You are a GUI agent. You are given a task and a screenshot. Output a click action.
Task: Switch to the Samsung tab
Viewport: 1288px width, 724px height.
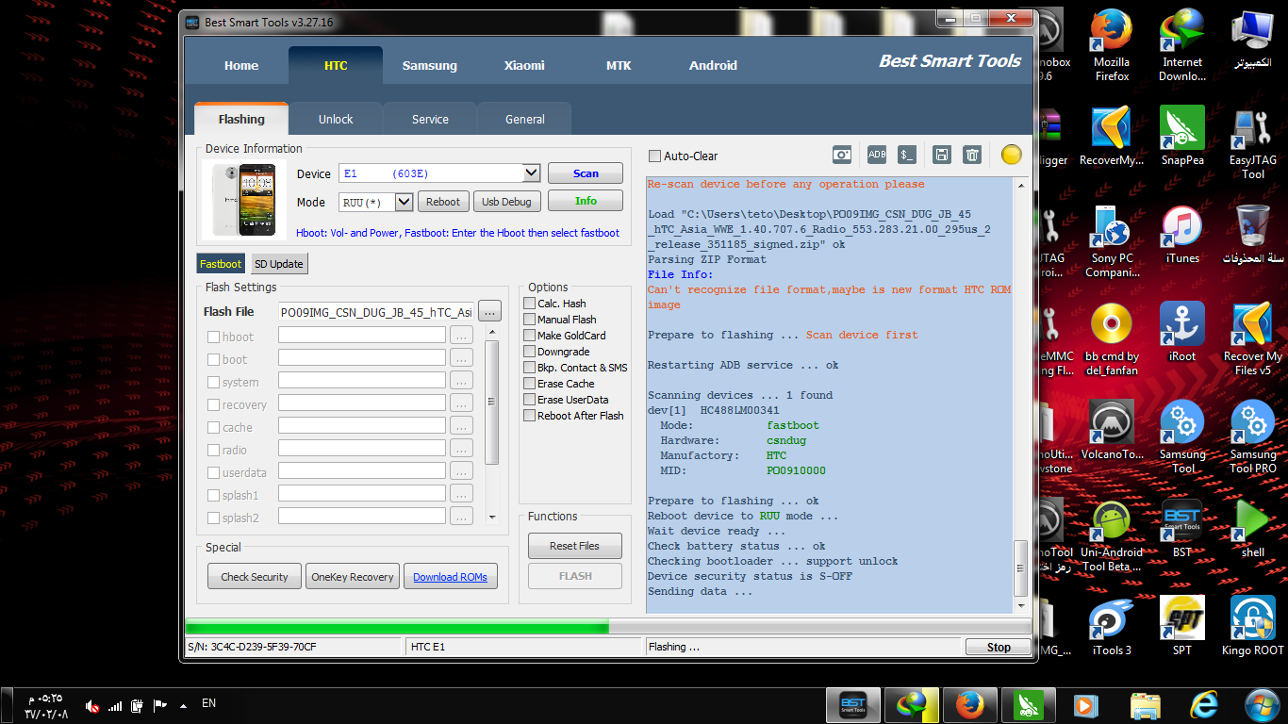click(430, 66)
